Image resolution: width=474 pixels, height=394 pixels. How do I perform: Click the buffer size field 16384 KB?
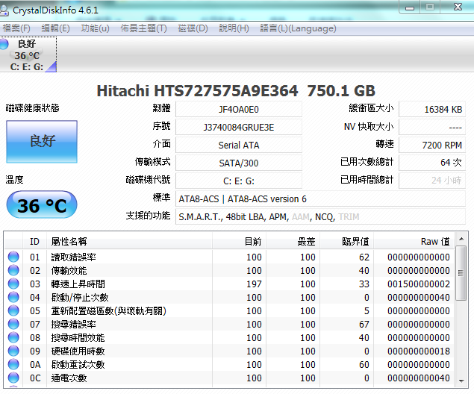[x=432, y=109]
